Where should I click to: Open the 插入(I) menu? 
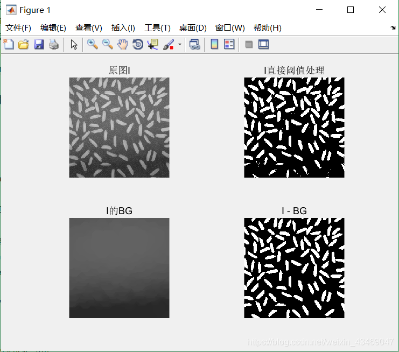(123, 28)
